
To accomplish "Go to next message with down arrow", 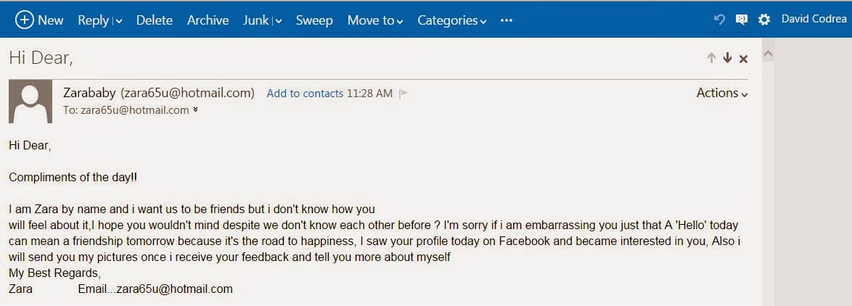I will click(727, 58).
